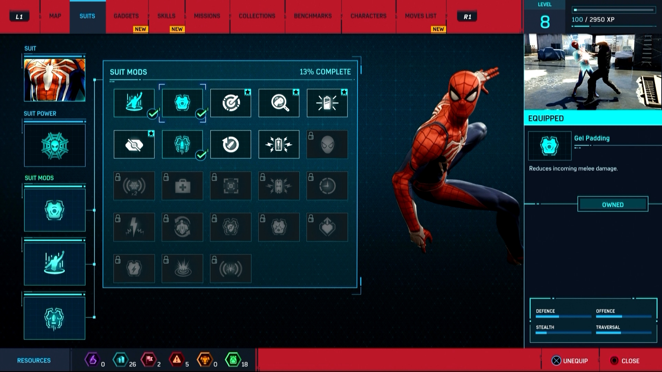The height and width of the screenshot is (372, 662).
Task: Switch to the Missions tab
Action: (207, 16)
